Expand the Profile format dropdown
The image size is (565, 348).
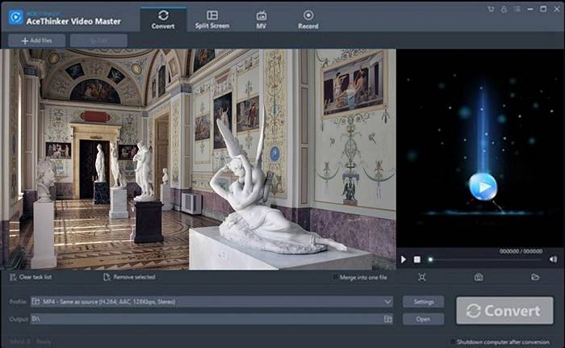coord(387,302)
